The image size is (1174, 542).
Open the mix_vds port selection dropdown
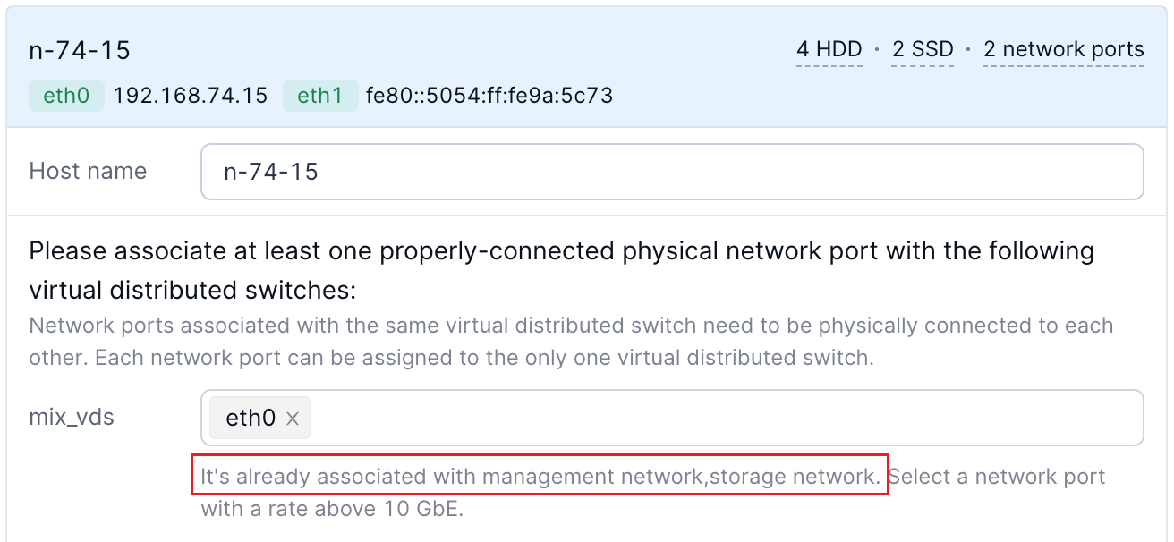(716, 418)
